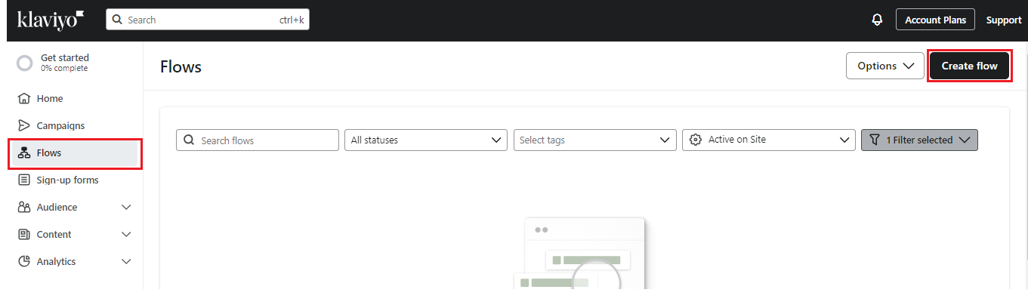Expand the Analytics section chevron
This screenshot has width=1028, height=308.
click(x=126, y=262)
